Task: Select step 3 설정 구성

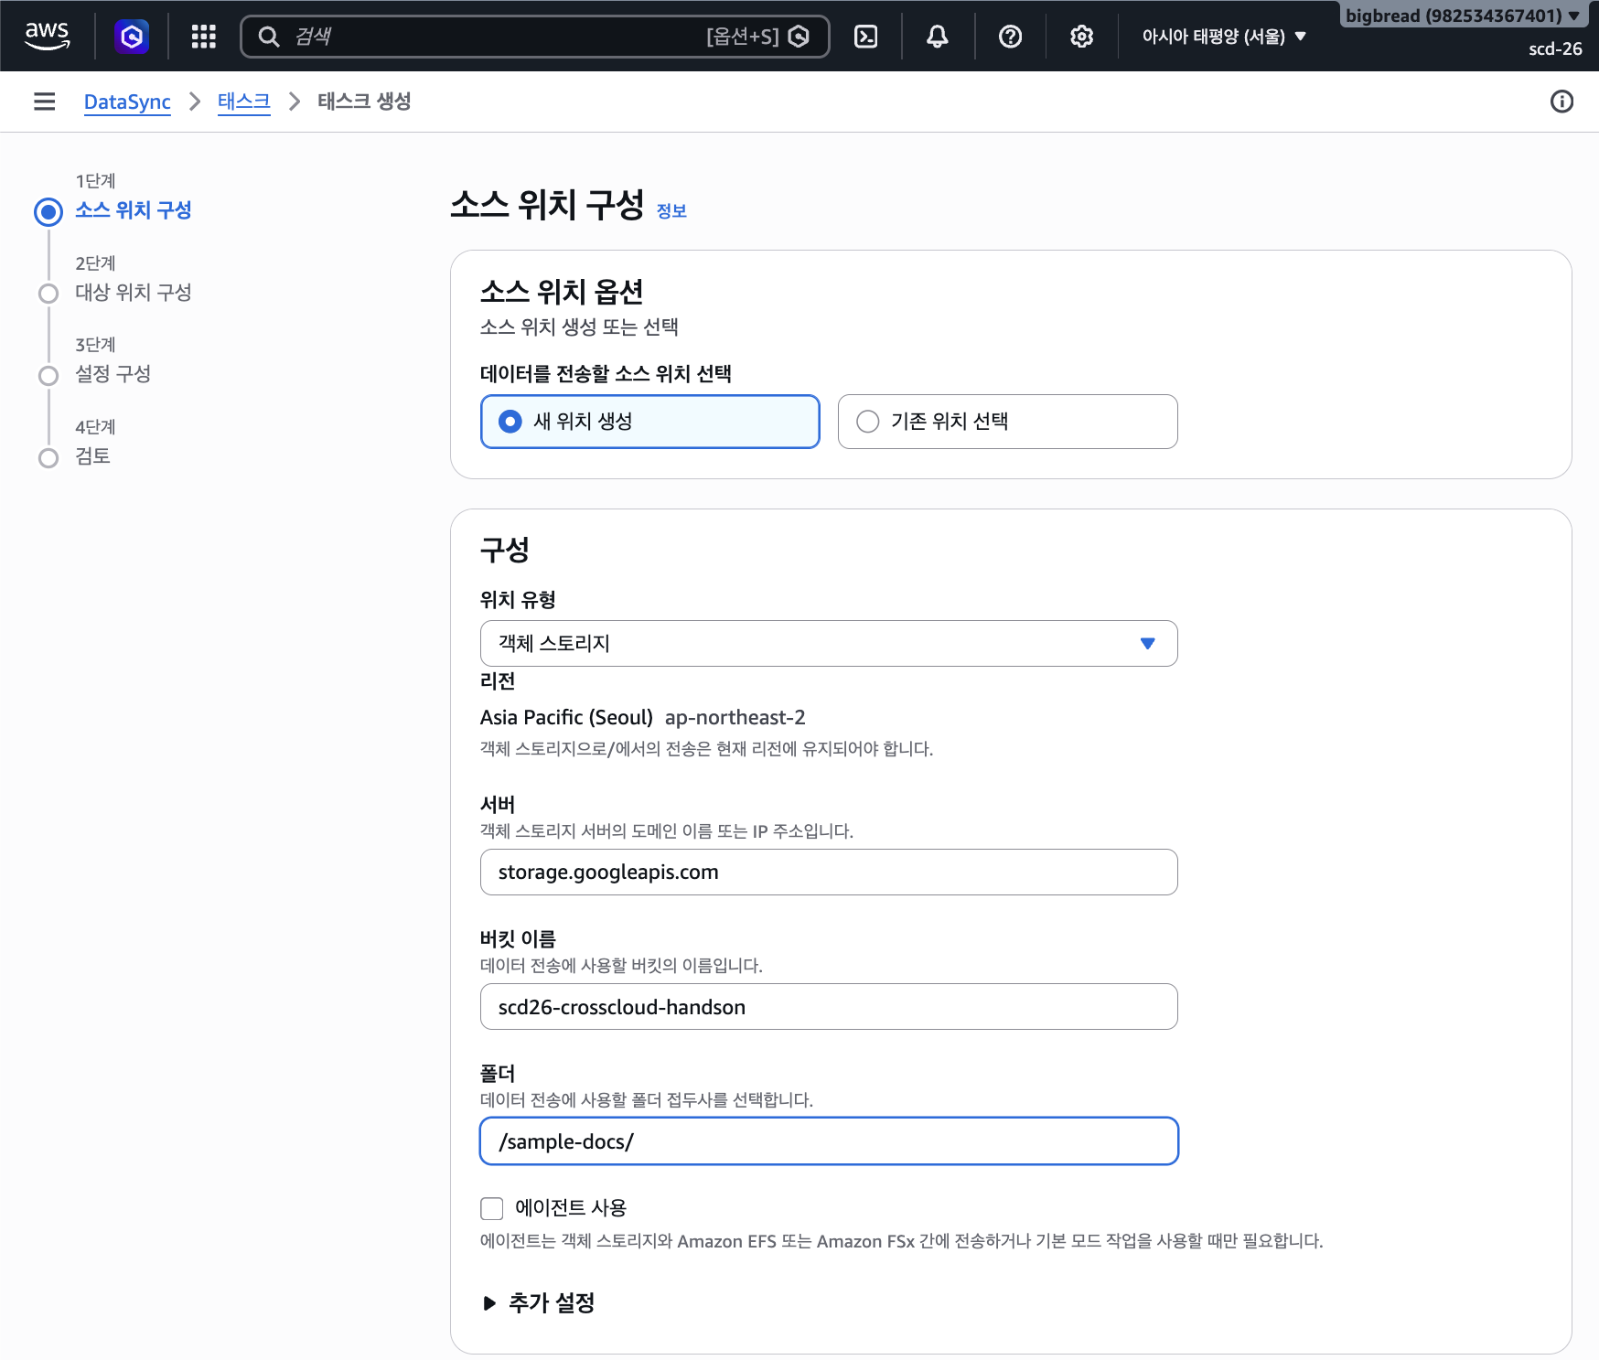Action: [113, 374]
